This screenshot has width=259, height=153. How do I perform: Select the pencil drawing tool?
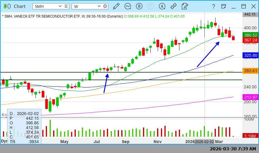[116, 6]
